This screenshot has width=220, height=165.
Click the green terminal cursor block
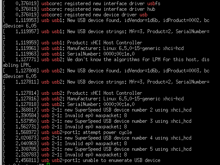[48, 164]
